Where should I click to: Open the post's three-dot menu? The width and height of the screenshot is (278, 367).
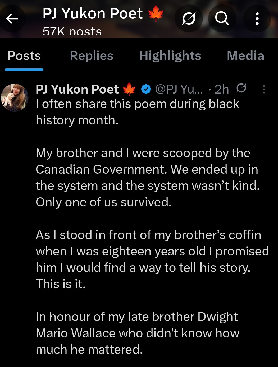click(264, 89)
